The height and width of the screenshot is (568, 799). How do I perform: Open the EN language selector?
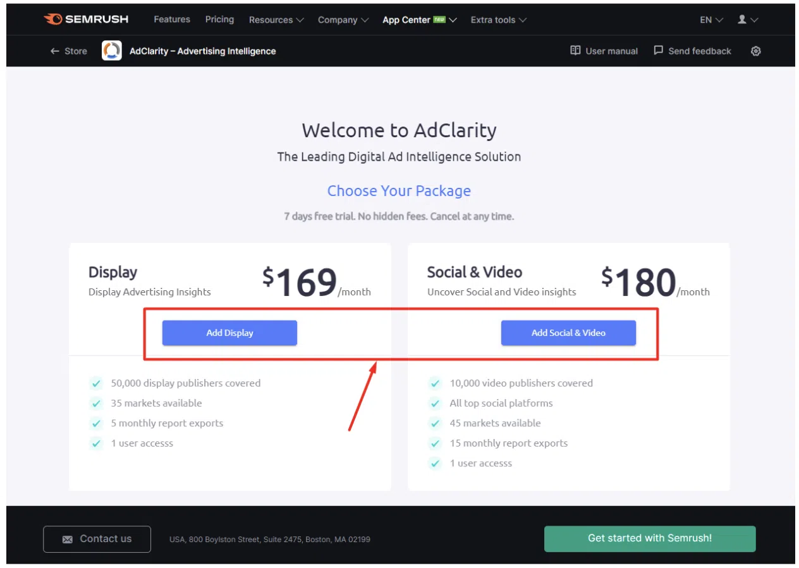coord(711,20)
